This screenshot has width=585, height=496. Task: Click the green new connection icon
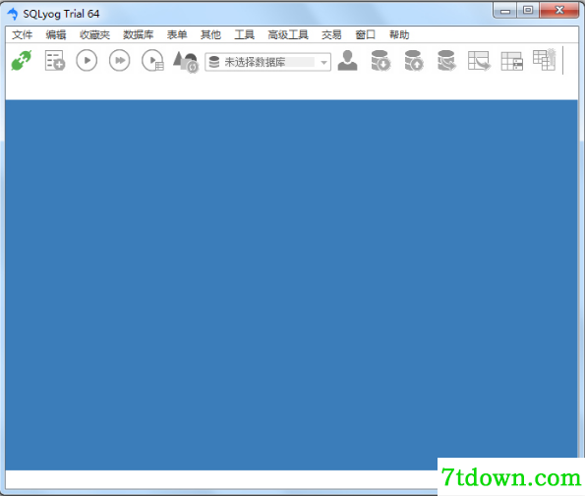22,60
